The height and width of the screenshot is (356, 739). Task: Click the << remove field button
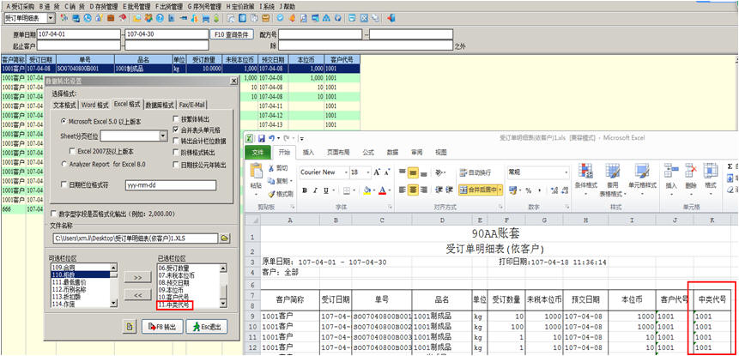[x=137, y=296]
